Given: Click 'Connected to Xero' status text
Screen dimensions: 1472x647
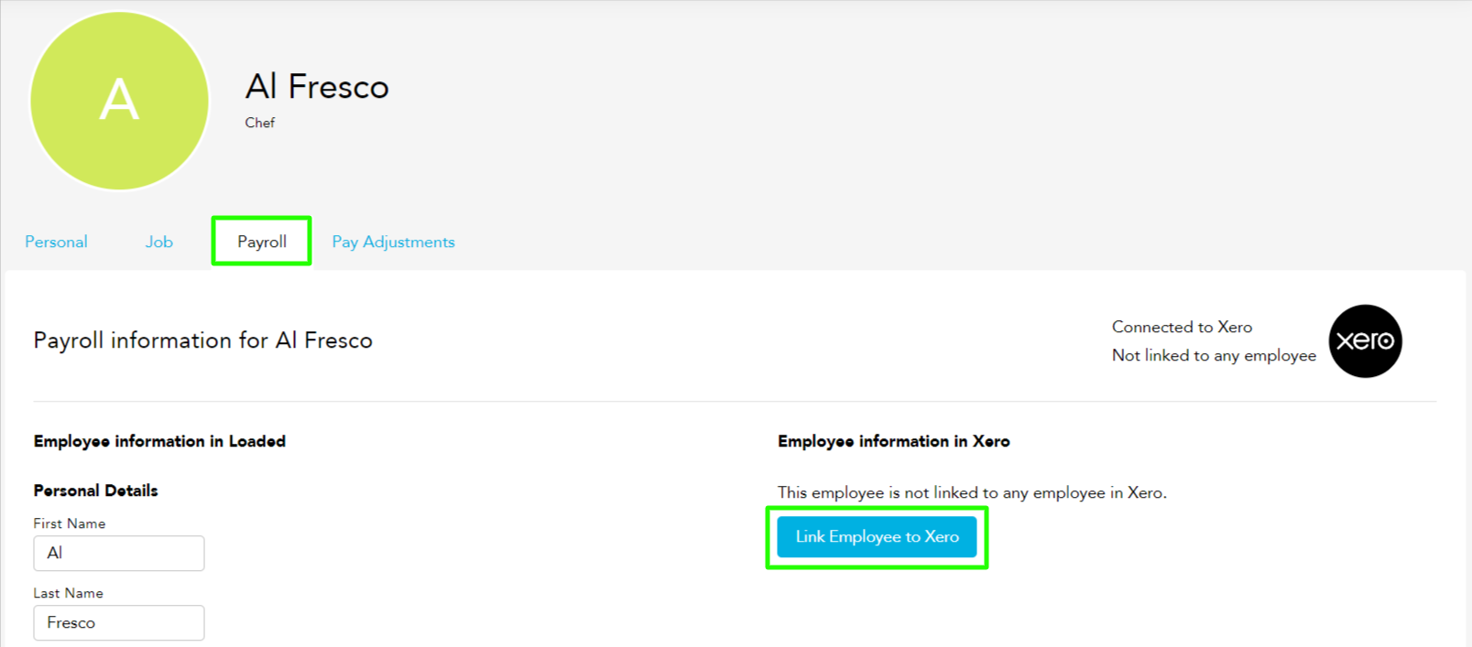Looking at the screenshot, I should [1182, 327].
